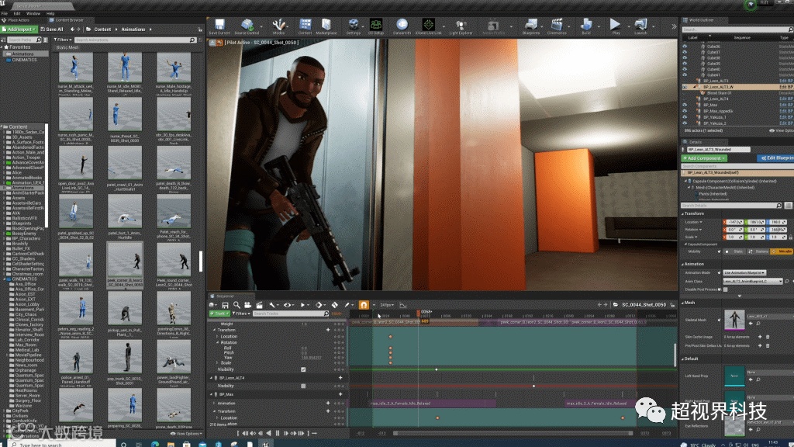Click the Add/Import button

[x=19, y=29]
